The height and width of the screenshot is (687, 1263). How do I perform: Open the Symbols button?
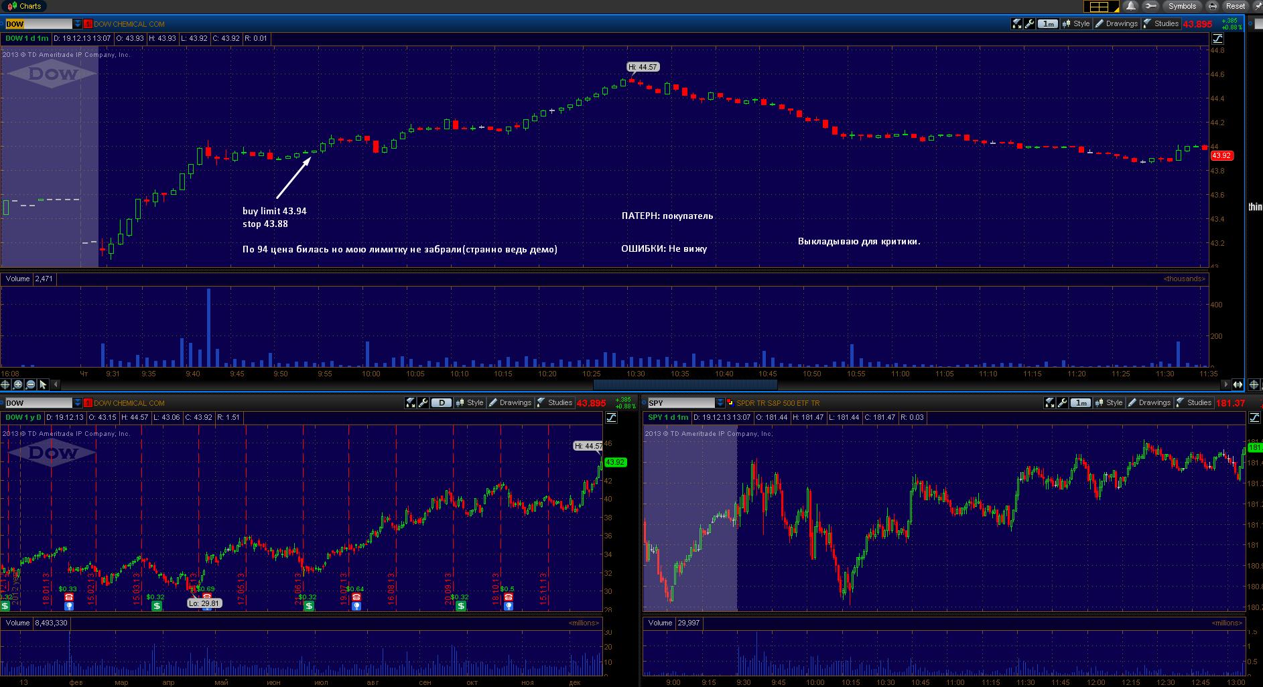point(1182,6)
